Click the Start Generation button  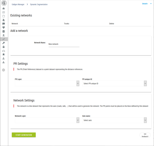24,135
